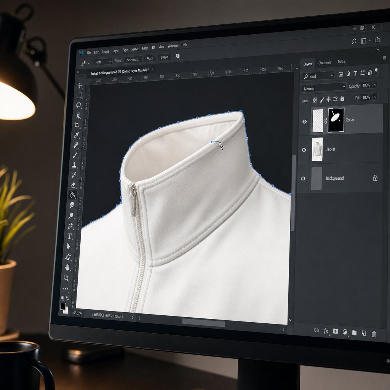Image resolution: width=390 pixels, height=390 pixels.
Task: Select the Paint Bucket tool
Action: coord(72,195)
